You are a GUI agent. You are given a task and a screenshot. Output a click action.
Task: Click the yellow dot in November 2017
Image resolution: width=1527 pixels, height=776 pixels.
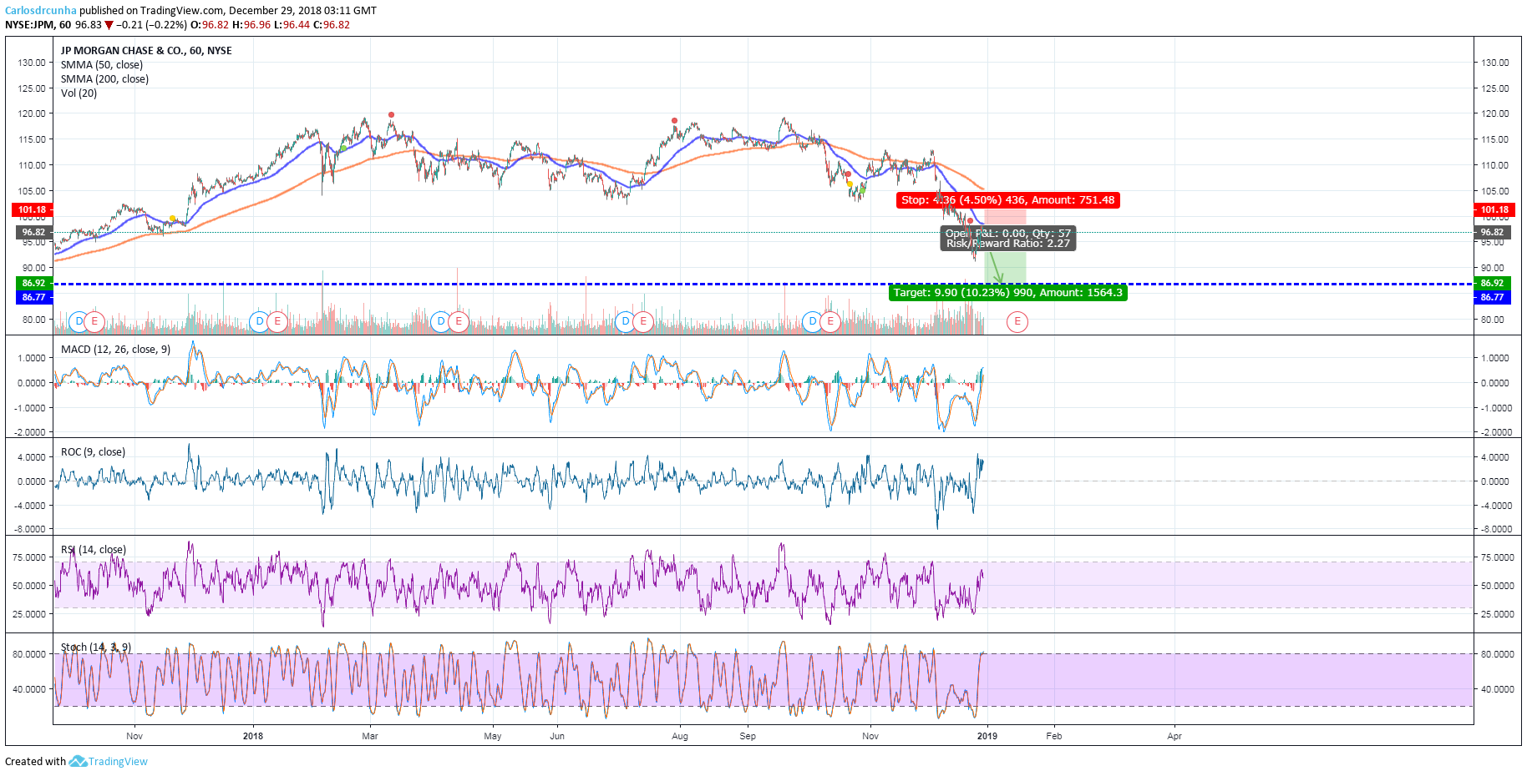tap(172, 219)
